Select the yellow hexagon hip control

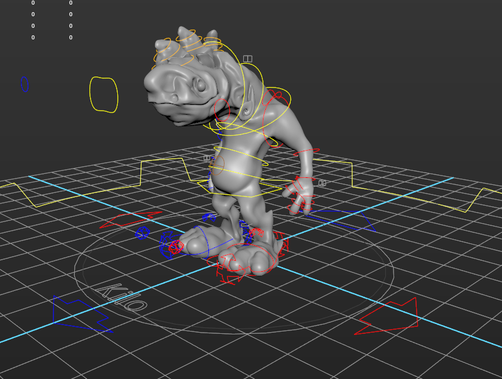point(240,188)
